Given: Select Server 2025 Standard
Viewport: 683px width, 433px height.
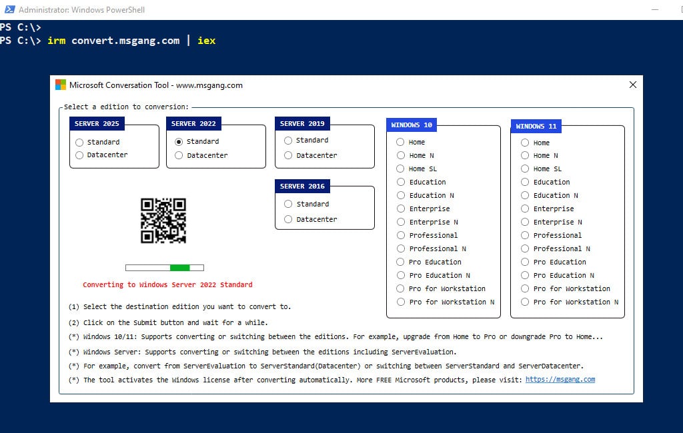Looking at the screenshot, I should (x=79, y=143).
